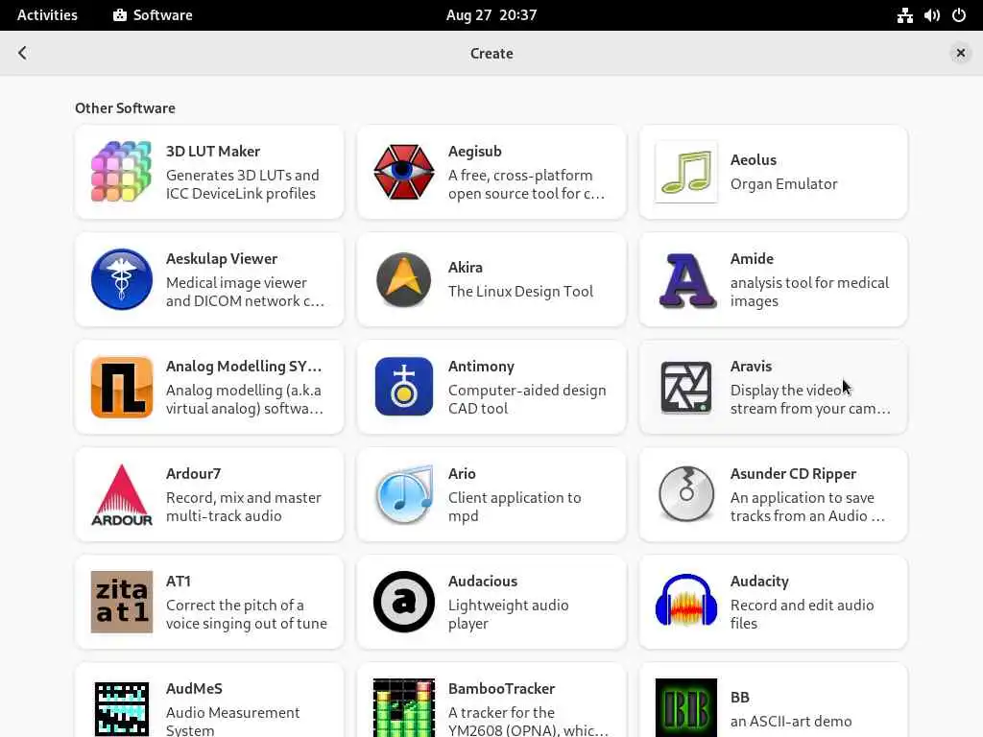The height and width of the screenshot is (737, 983).
Task: Select 'Audio Measurement System' description
Action: tap(232, 722)
